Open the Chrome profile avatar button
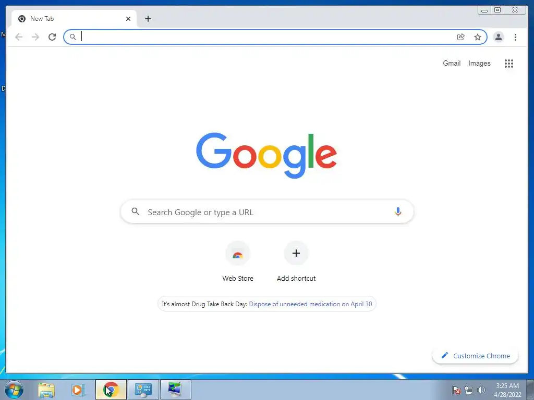The width and height of the screenshot is (534, 400). pyautogui.click(x=498, y=37)
